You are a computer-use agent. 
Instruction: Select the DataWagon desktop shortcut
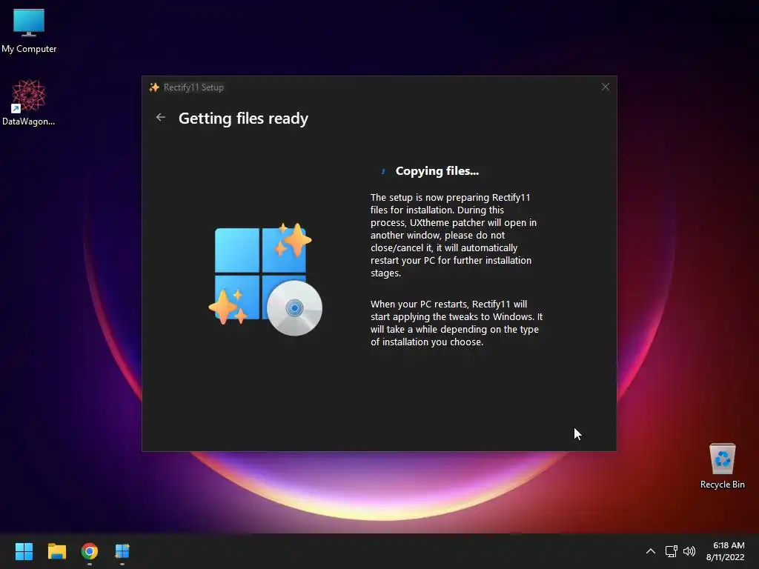29,102
